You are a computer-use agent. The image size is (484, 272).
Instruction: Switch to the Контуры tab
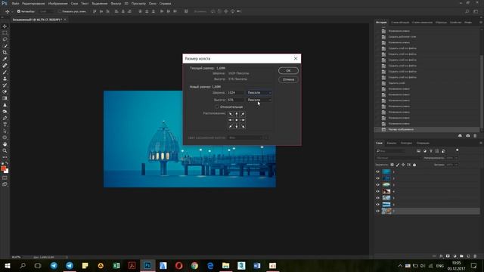406,143
